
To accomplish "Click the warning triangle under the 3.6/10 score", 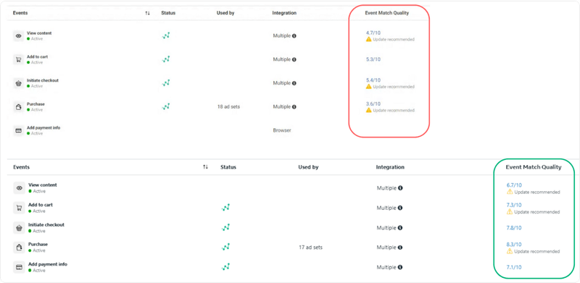I will point(368,110).
